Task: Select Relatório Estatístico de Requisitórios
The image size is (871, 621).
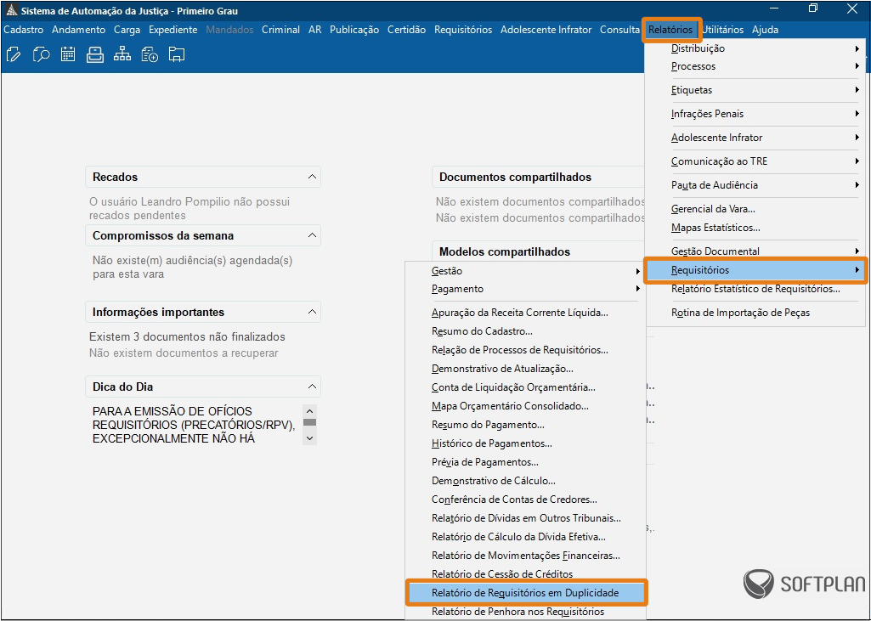Action: (x=755, y=289)
